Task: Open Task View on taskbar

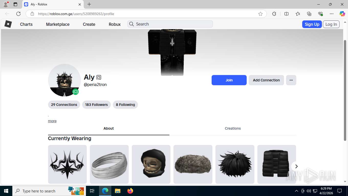Action: (x=92, y=191)
